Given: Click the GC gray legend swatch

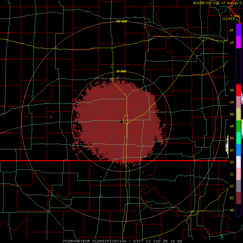Looking at the screenshot, I should pyautogui.click(x=238, y=186).
